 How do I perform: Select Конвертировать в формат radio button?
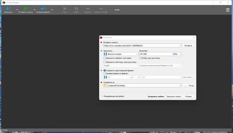click(x=105, y=73)
